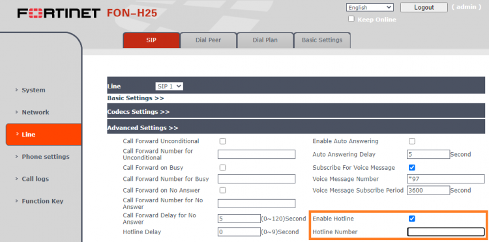The width and height of the screenshot is (489, 242).
Task: Click the Auto Answering Delay label
Action: click(344, 155)
